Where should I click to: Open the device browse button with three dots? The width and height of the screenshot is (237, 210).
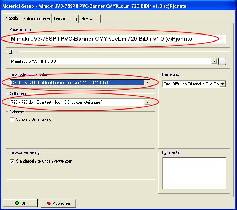[x=222, y=61]
